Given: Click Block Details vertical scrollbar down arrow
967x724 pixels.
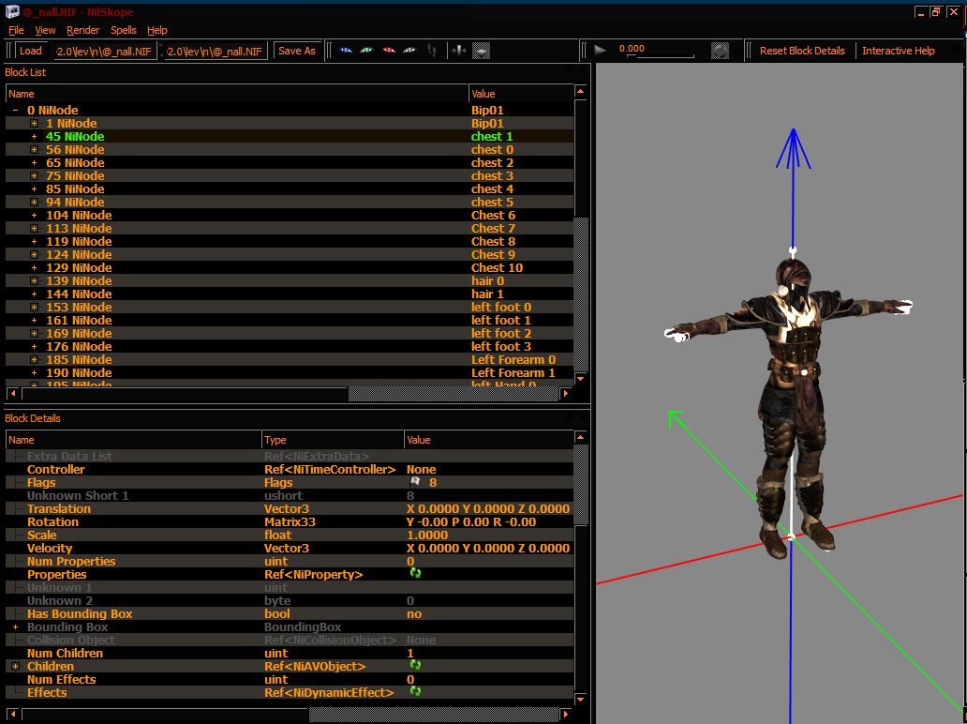Looking at the screenshot, I should [580, 700].
